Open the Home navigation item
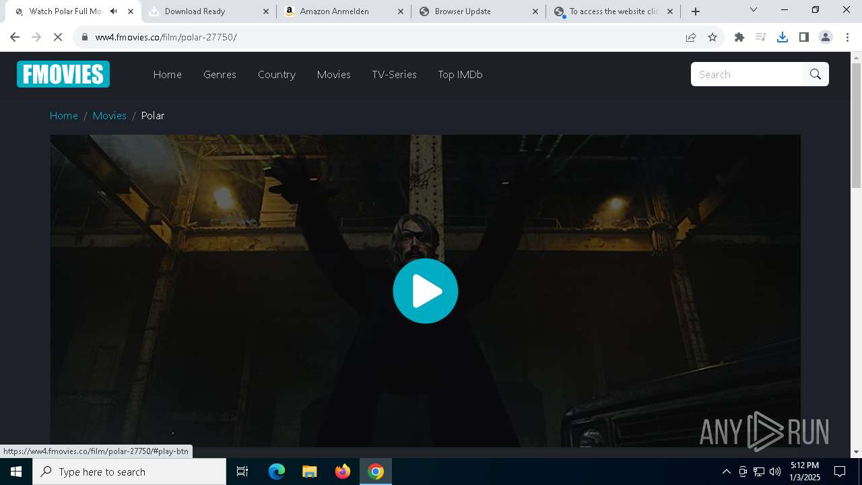The height and width of the screenshot is (485, 862). point(168,75)
